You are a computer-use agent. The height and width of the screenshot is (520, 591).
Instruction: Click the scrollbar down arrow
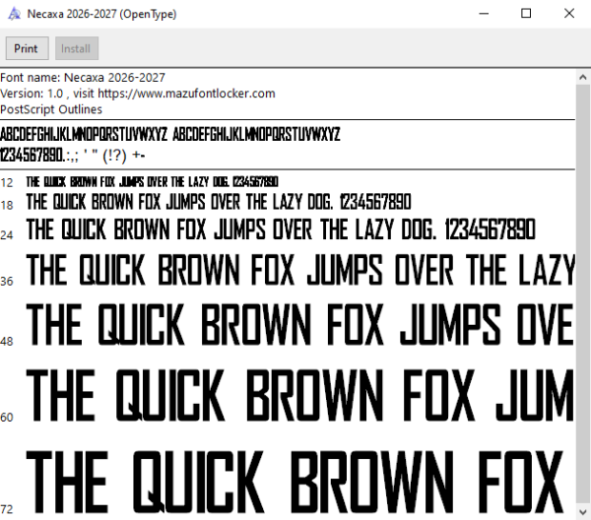pos(583,512)
